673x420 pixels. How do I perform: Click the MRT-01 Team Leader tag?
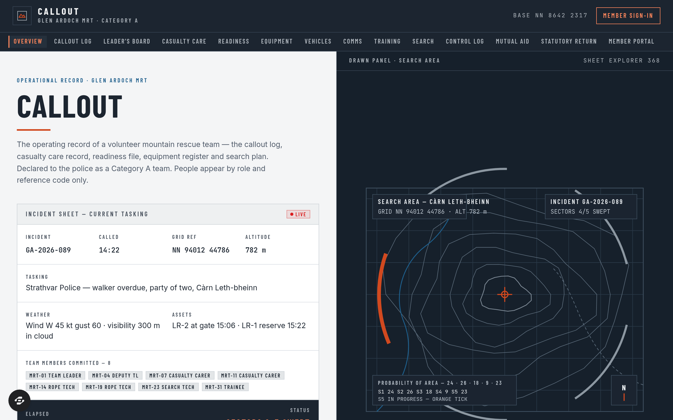55,376
